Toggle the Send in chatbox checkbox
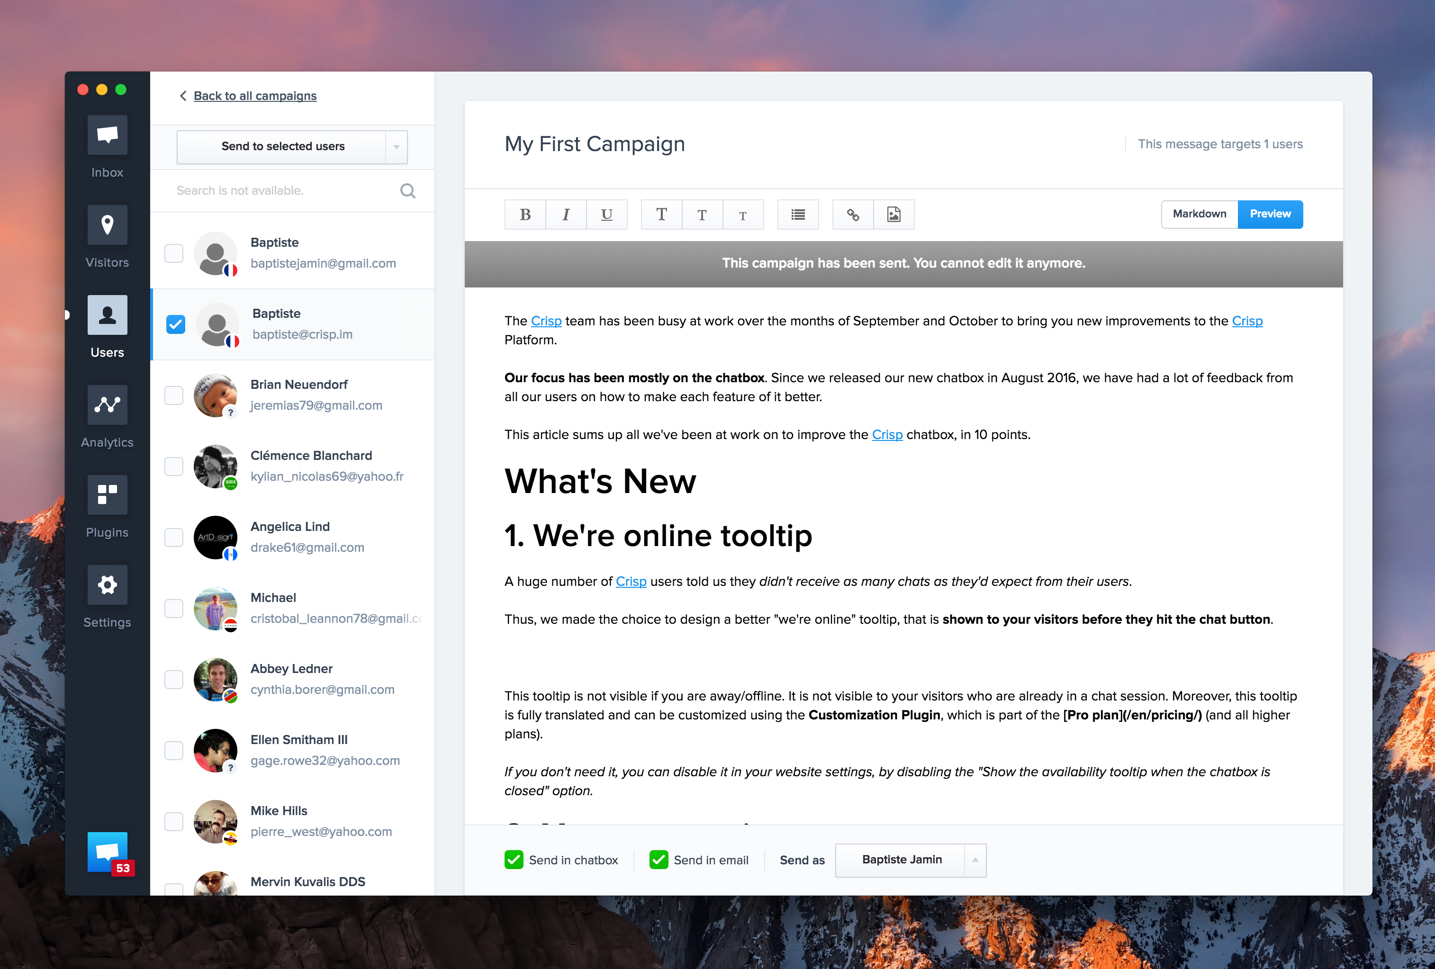 [x=514, y=860]
